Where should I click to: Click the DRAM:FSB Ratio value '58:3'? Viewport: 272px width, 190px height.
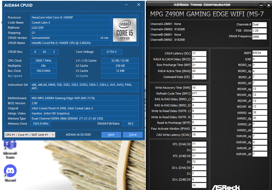(x=130, y=124)
